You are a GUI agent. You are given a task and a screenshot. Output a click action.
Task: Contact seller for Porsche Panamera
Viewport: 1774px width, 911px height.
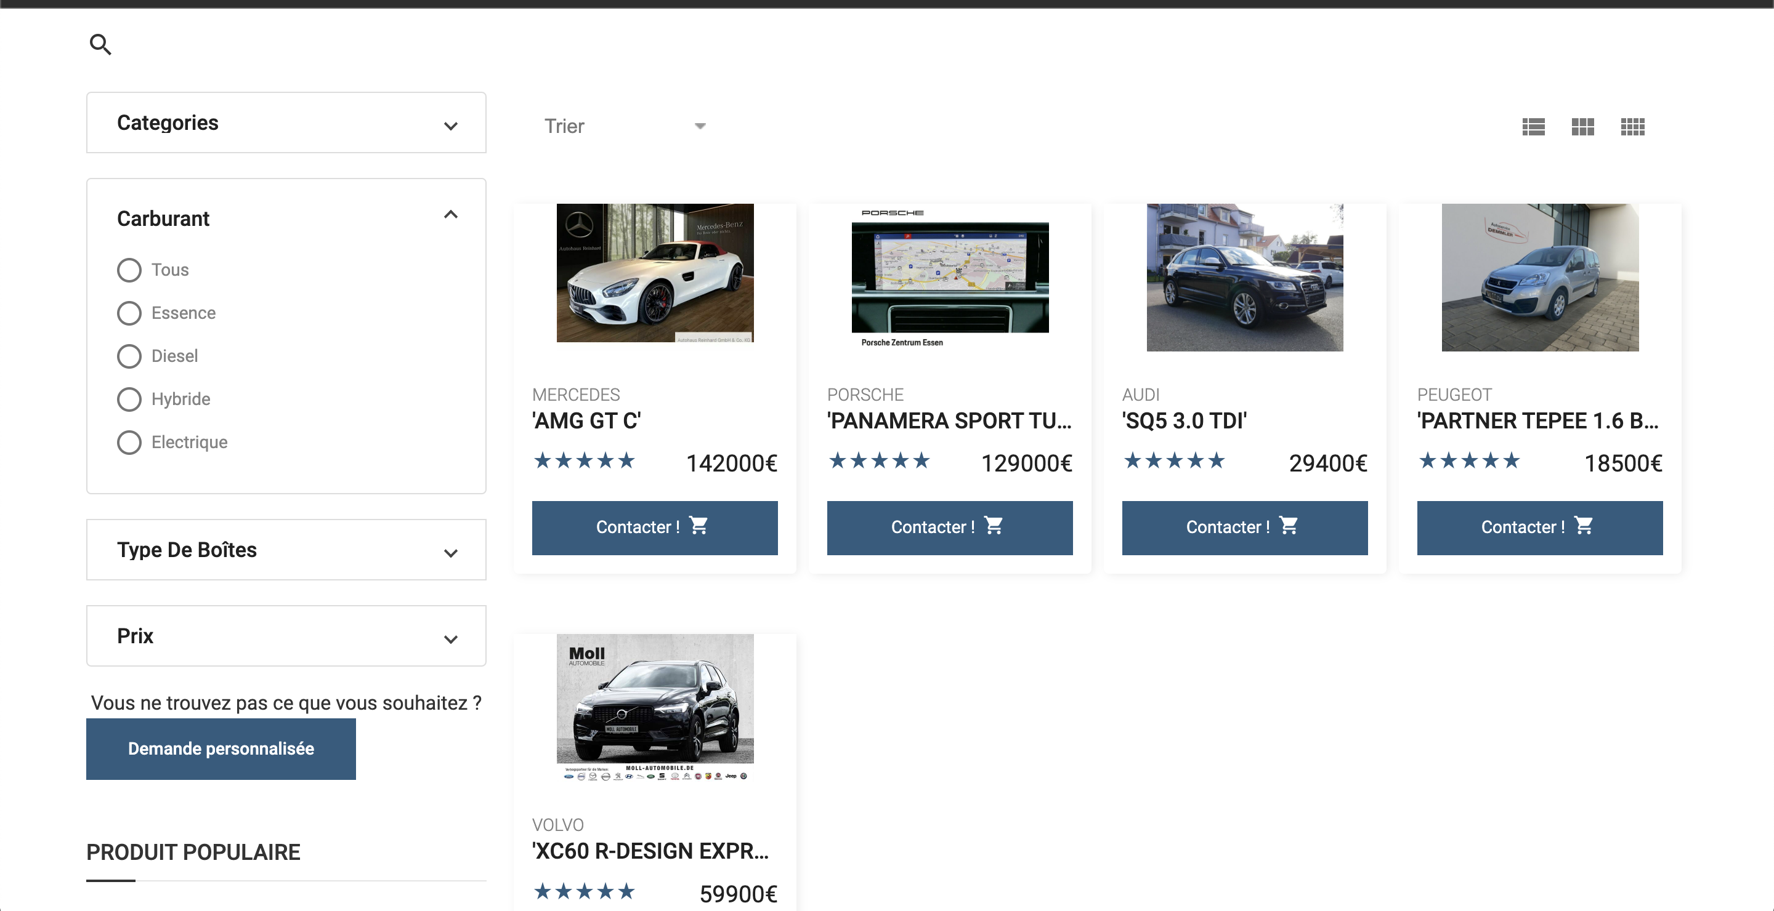(x=950, y=528)
